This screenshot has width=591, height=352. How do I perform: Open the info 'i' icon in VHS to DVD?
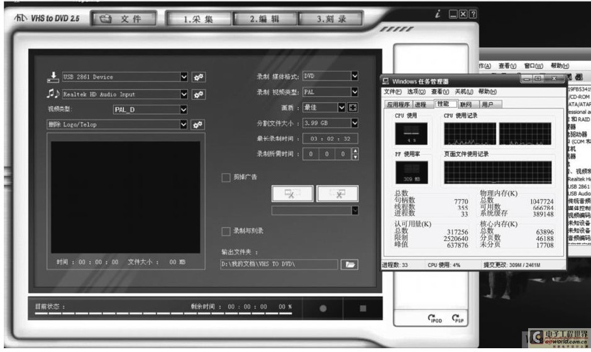(438, 14)
